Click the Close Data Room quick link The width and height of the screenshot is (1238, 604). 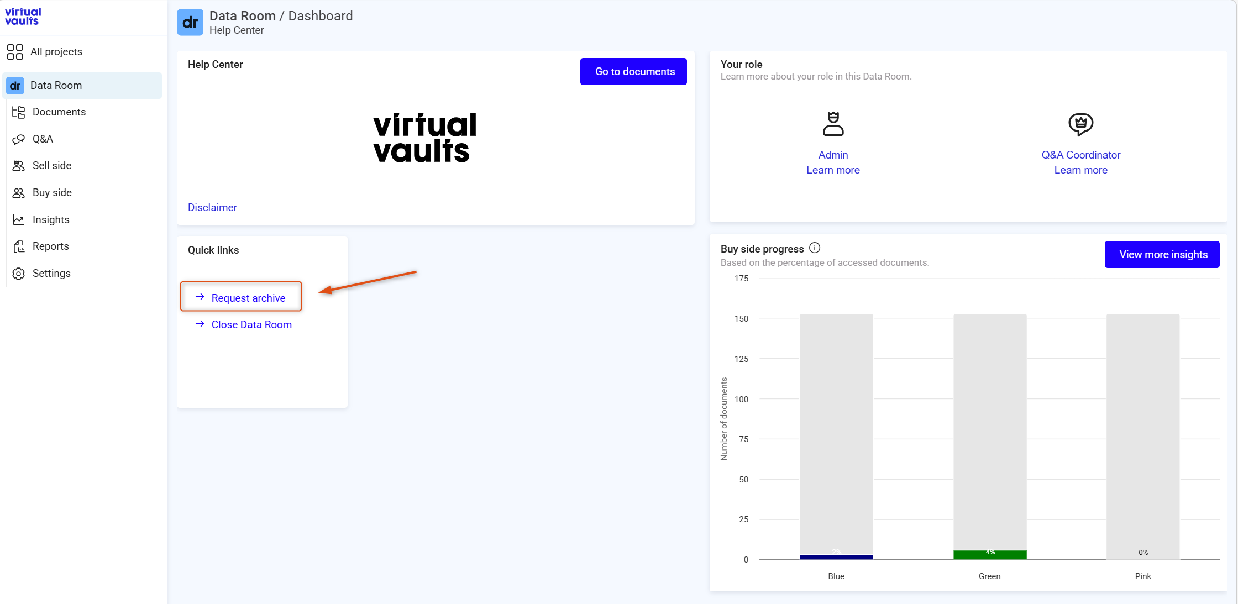pos(251,325)
